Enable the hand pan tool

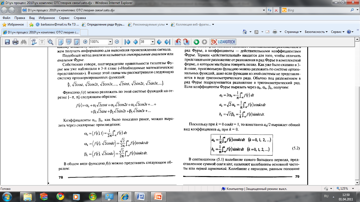click(x=33, y=42)
